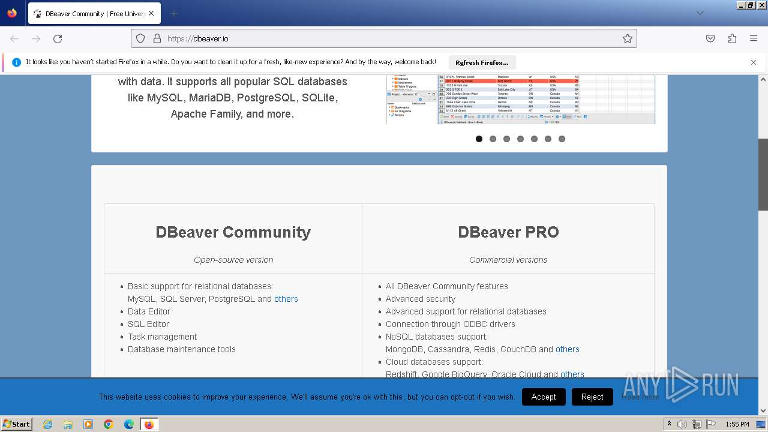Open a new tab with the plus button
Image resolution: width=768 pixels, height=432 pixels.
pyautogui.click(x=173, y=13)
